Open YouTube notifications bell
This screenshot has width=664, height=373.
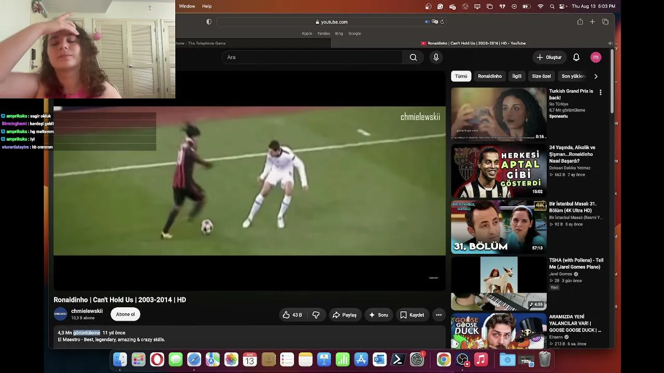tap(576, 57)
